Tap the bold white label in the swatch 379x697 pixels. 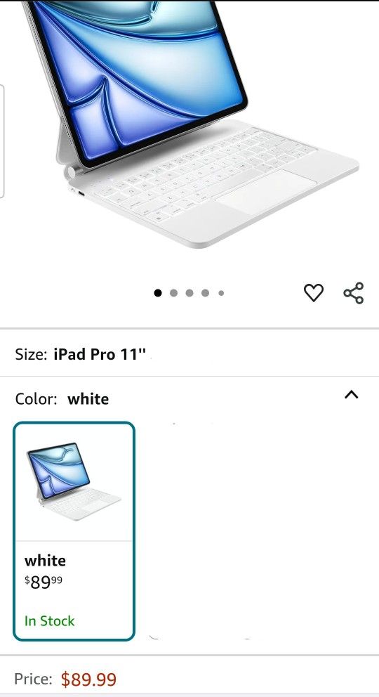click(45, 560)
